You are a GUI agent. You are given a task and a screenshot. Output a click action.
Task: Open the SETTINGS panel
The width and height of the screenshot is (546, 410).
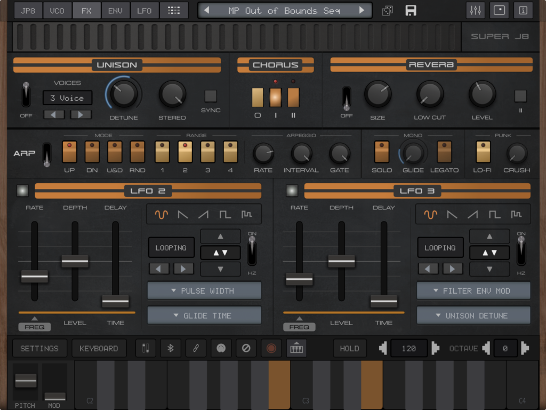(39, 348)
